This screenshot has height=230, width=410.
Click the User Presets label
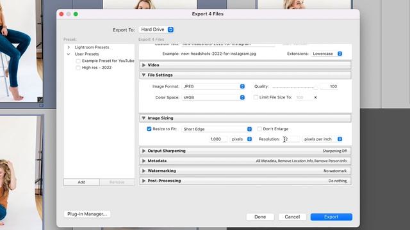87,54
